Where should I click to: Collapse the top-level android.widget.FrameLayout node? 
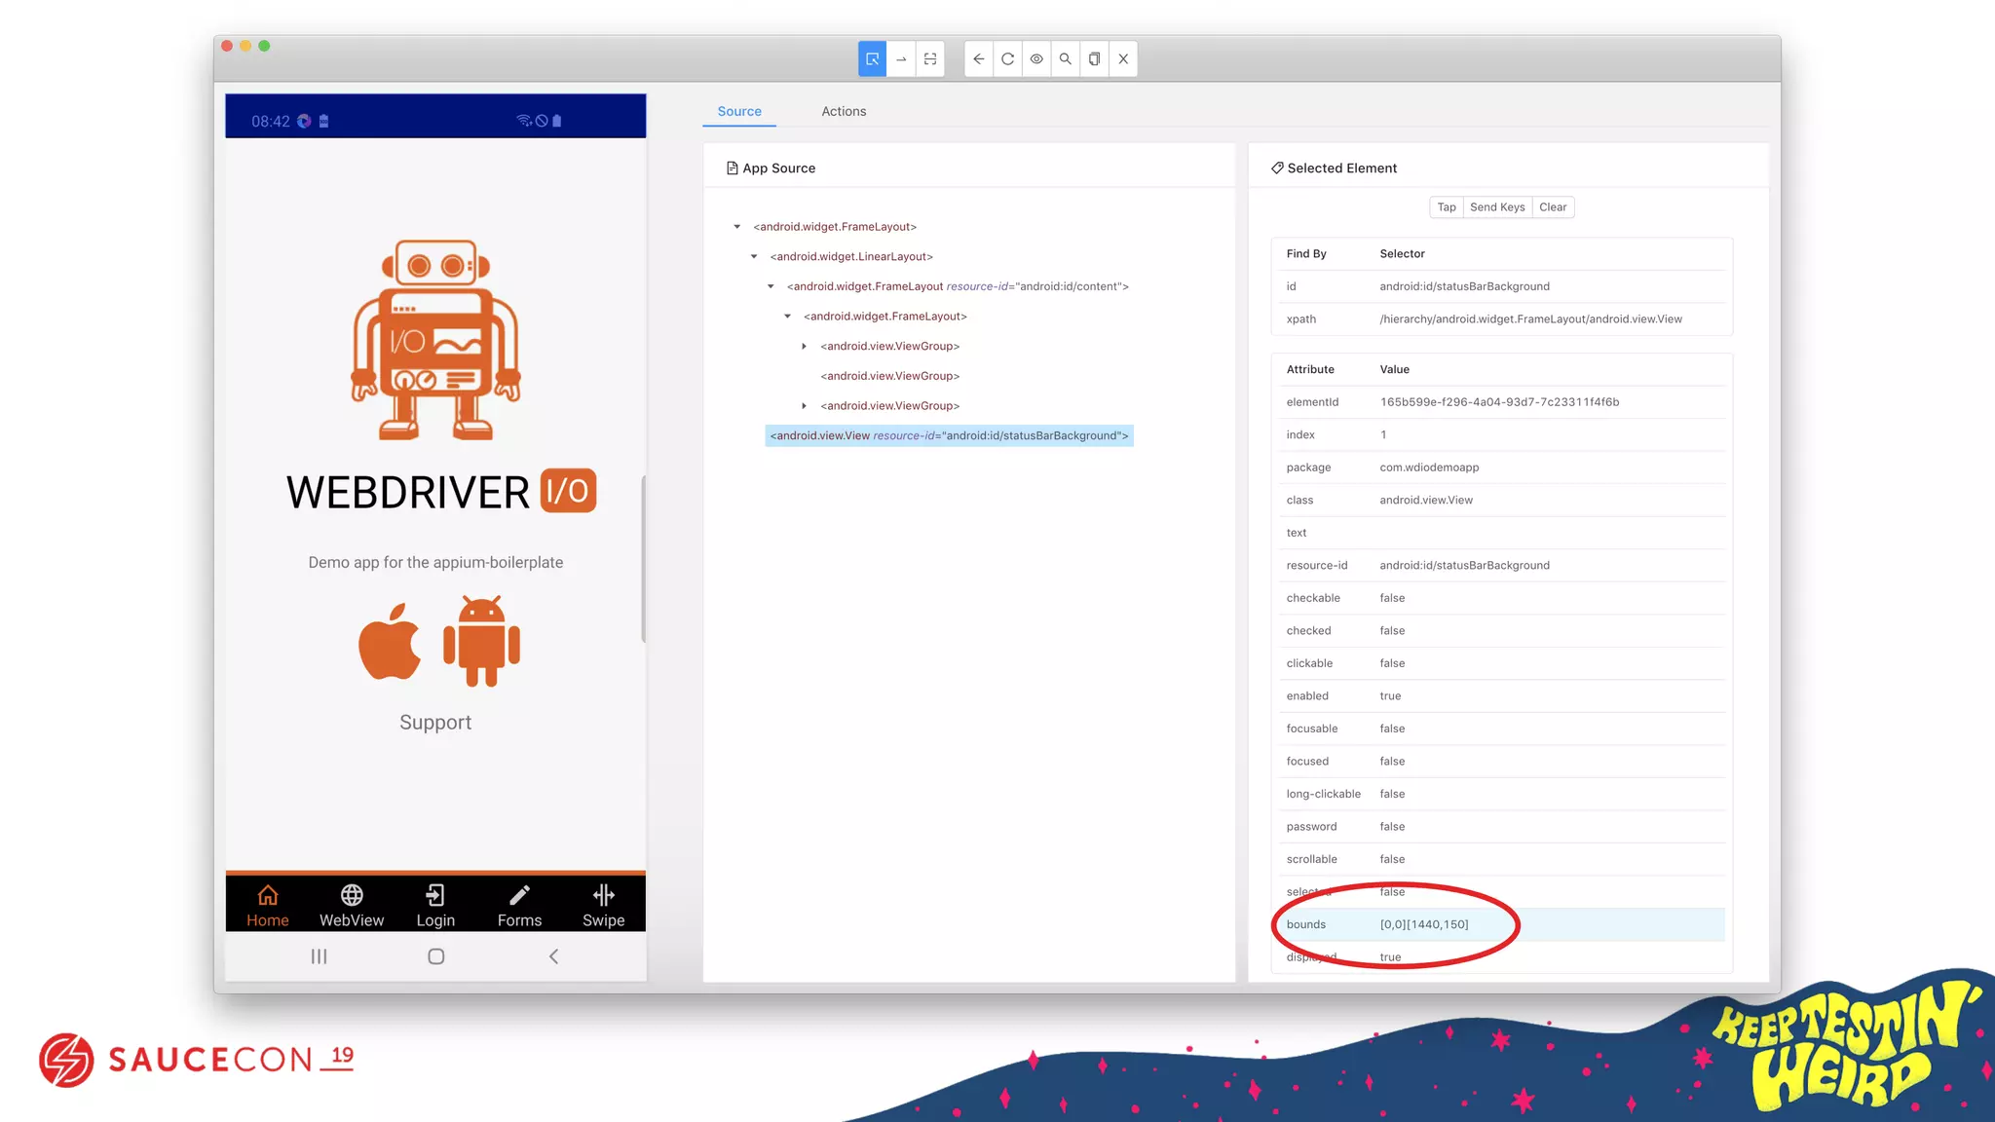pyautogui.click(x=737, y=227)
